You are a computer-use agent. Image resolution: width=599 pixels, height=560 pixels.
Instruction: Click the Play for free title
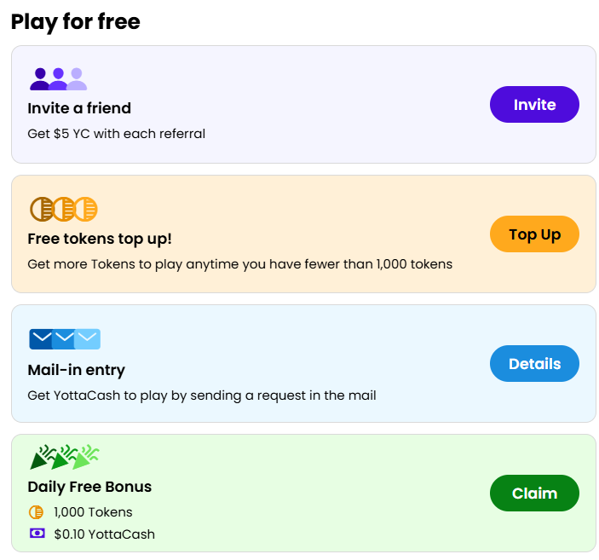[75, 21]
